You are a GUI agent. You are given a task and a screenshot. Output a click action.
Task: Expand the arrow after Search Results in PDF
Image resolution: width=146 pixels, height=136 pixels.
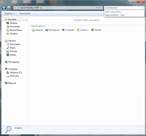pyautogui.click(x=41, y=8)
